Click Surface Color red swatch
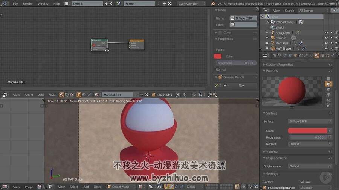339x190 pixels. tap(308, 131)
